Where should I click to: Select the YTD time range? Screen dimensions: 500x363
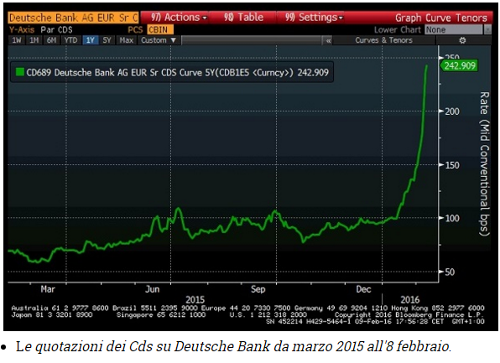point(70,40)
